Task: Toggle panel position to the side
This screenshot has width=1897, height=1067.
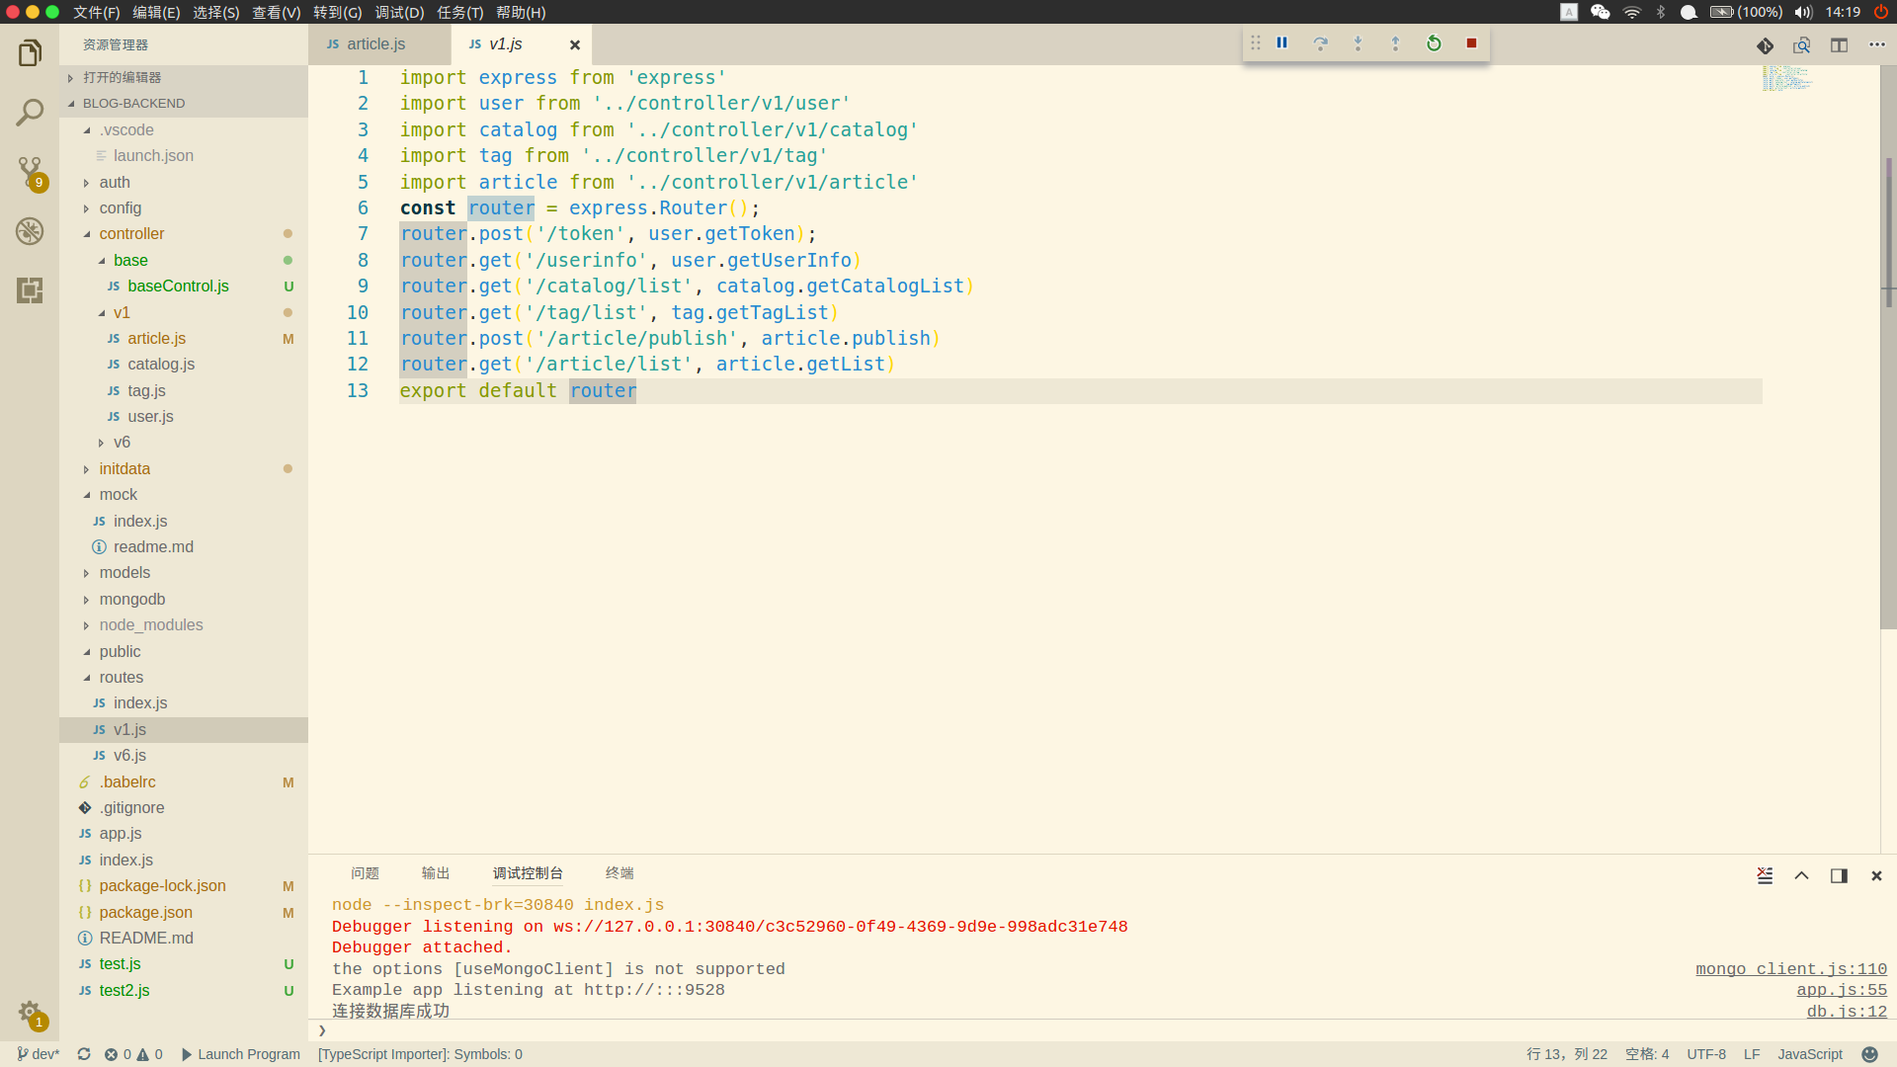Action: pos(1839,875)
